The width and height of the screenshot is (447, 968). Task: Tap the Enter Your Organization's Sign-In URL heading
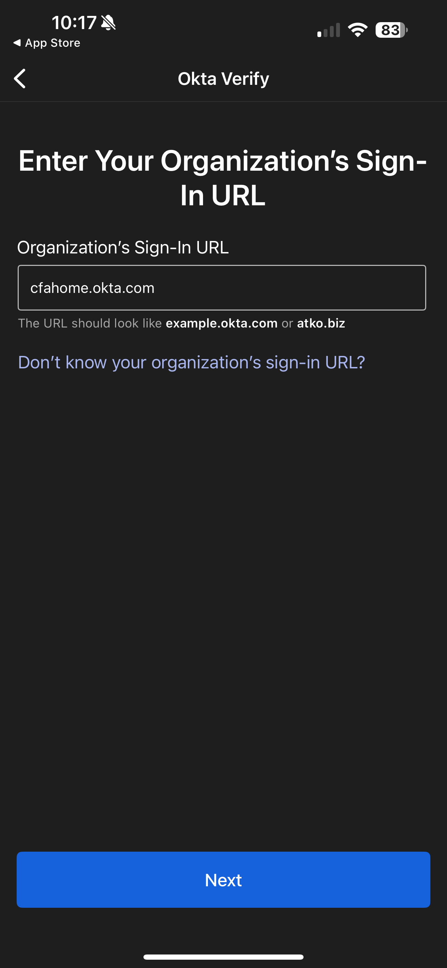click(x=223, y=178)
